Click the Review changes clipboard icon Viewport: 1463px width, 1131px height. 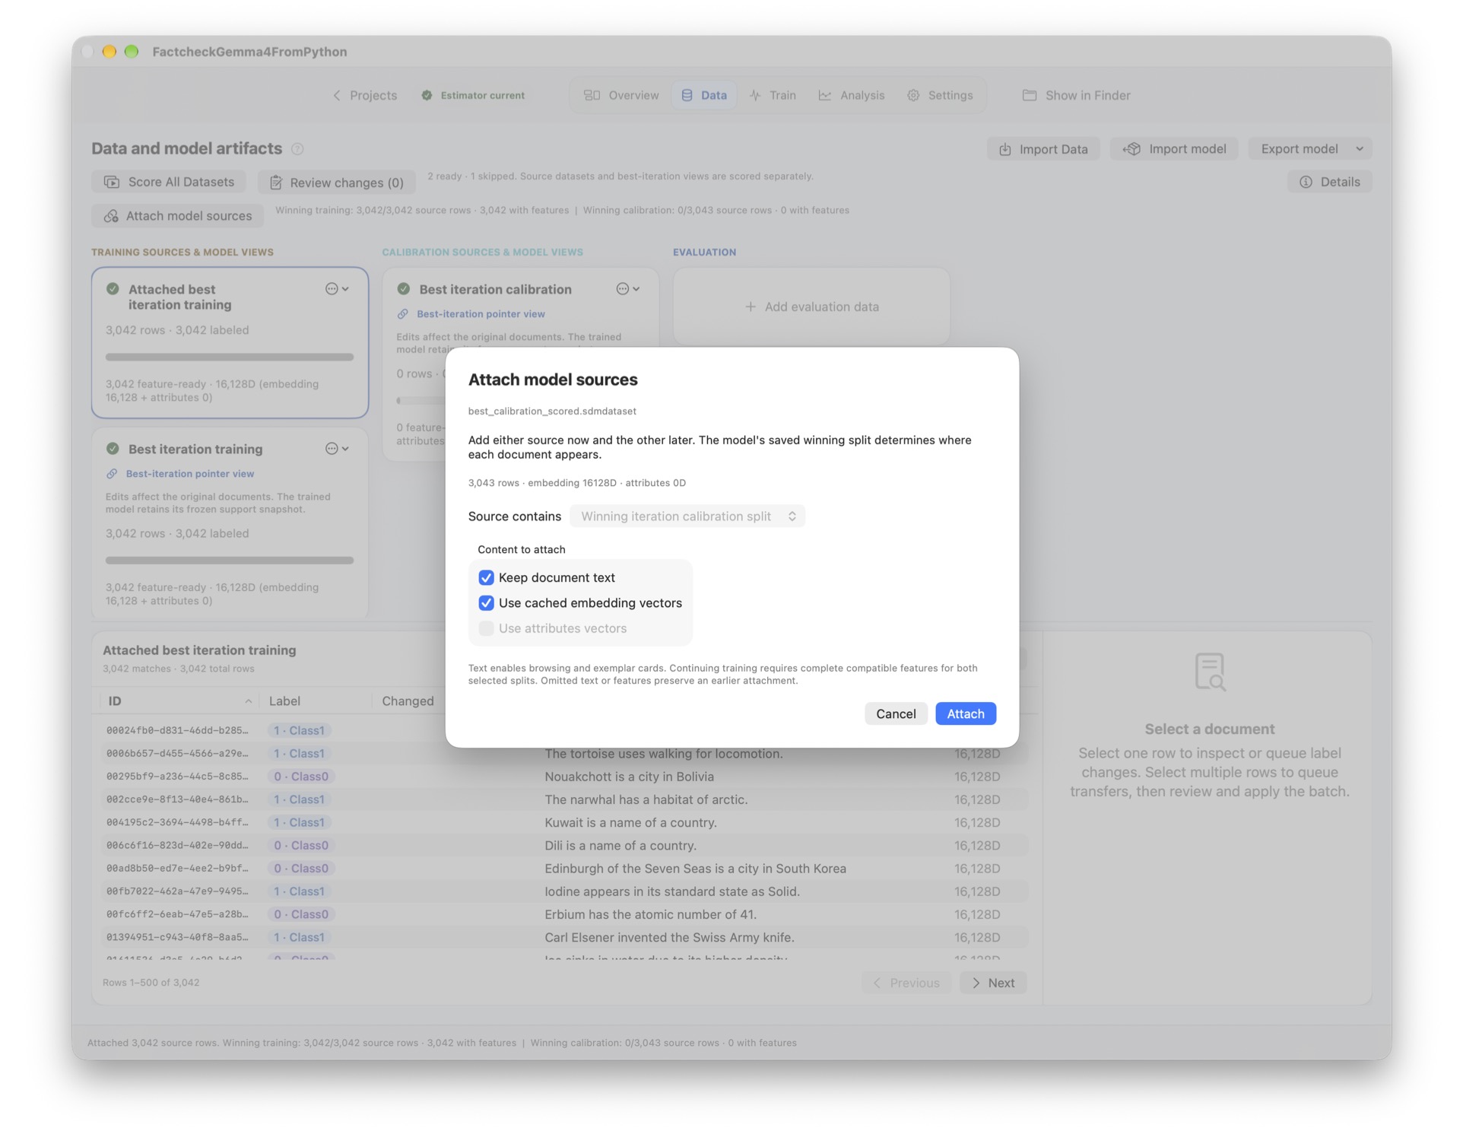276,183
